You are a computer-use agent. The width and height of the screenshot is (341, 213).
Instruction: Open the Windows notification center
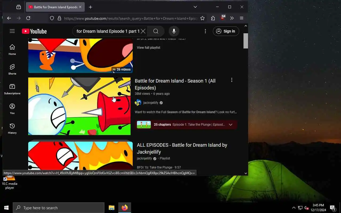coord(332,208)
